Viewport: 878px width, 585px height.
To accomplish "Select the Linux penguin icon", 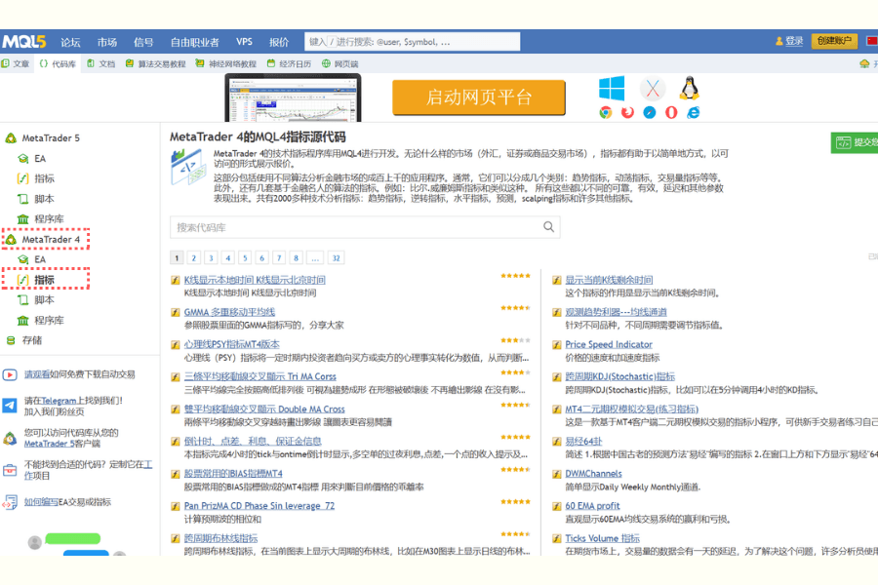I will point(688,90).
